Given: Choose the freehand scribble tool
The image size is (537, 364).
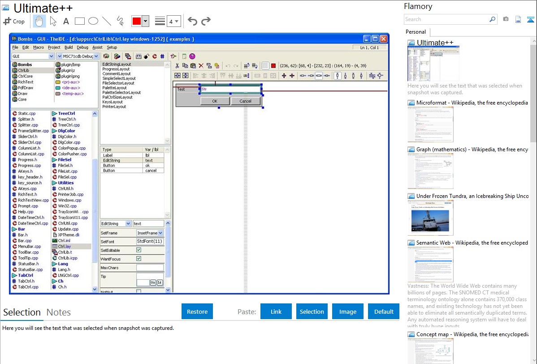Looking at the screenshot, I should 120,21.
